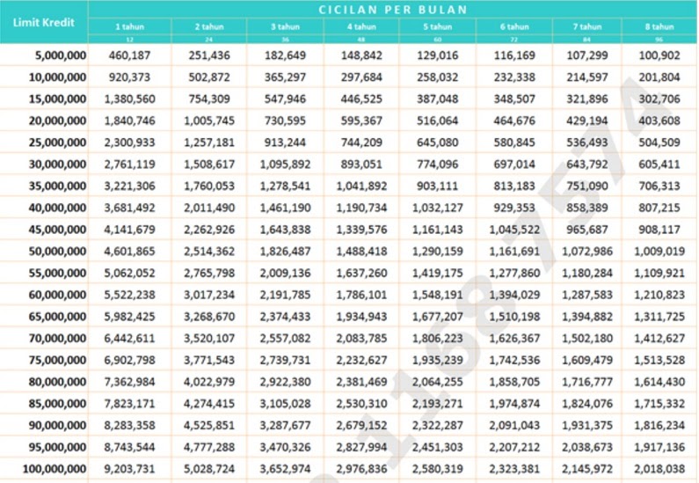Click cell with value 2,018,038
This screenshot has width=699, height=483.
pos(659,469)
